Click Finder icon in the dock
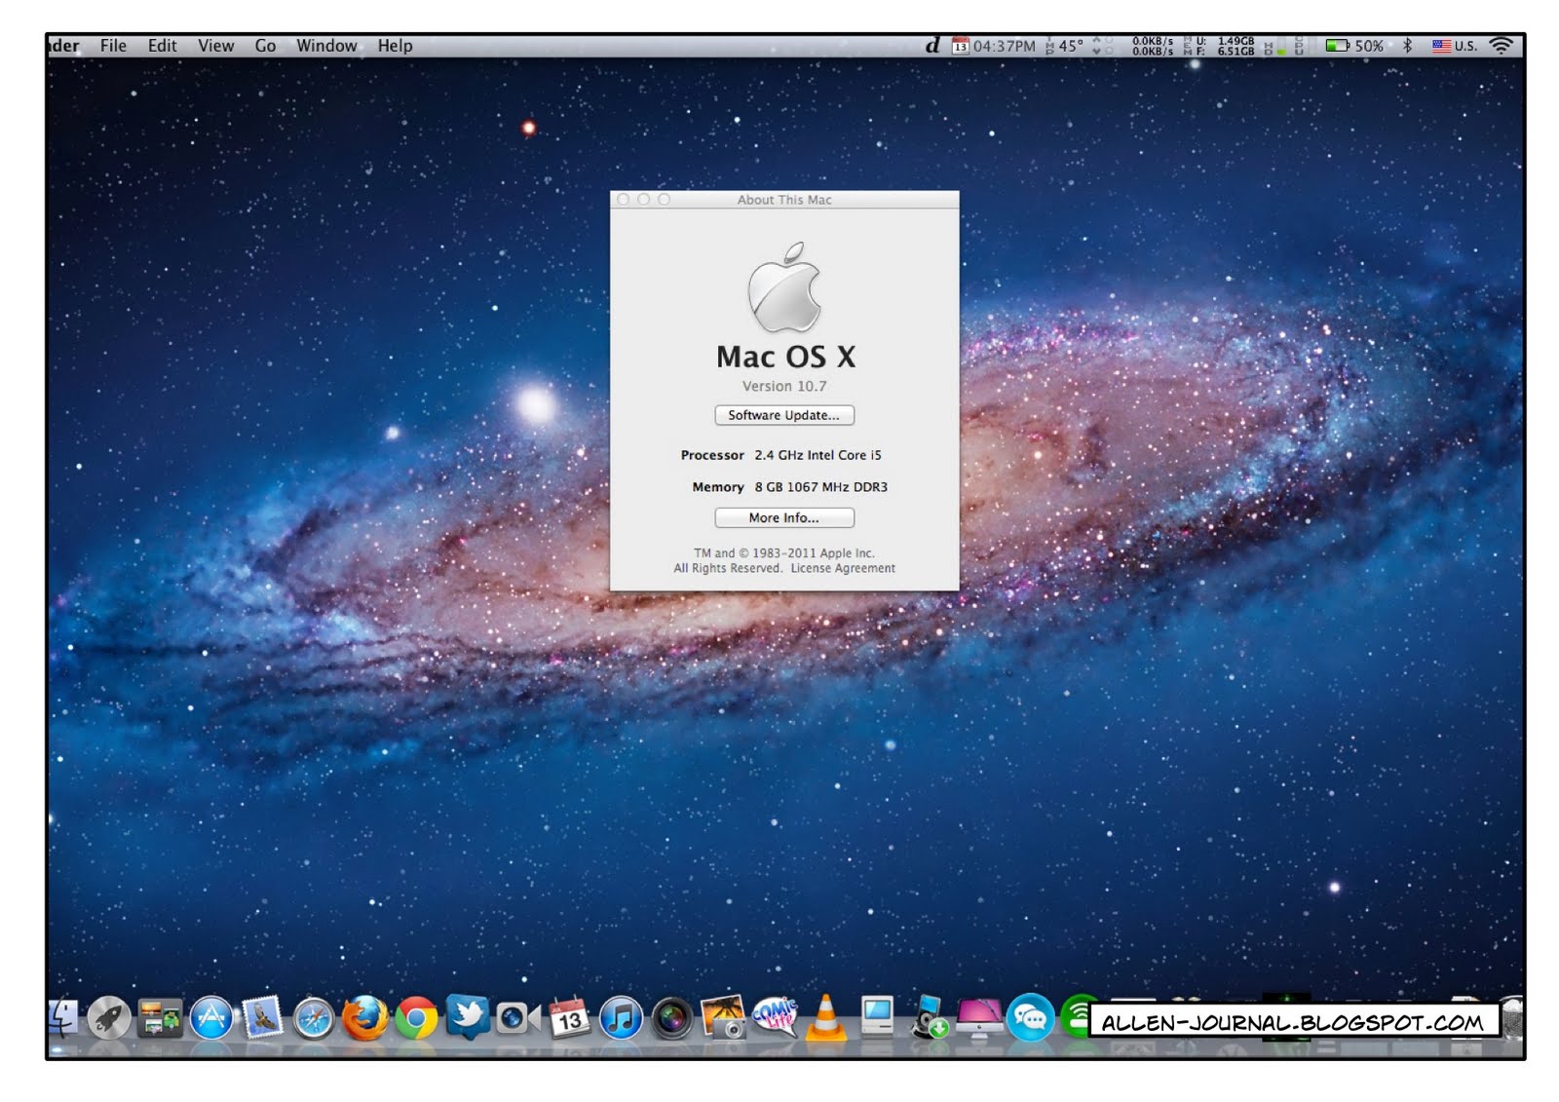 tap(62, 1019)
